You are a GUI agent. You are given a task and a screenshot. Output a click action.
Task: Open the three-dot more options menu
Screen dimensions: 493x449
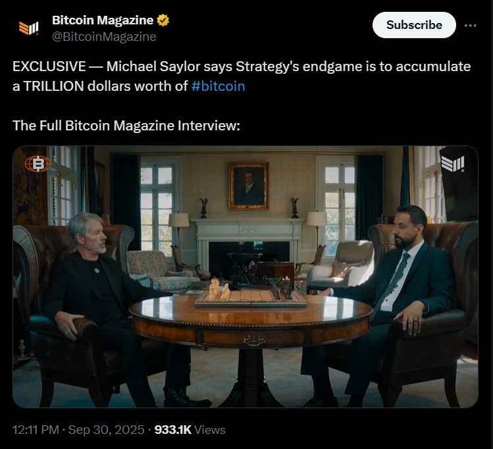(x=470, y=25)
